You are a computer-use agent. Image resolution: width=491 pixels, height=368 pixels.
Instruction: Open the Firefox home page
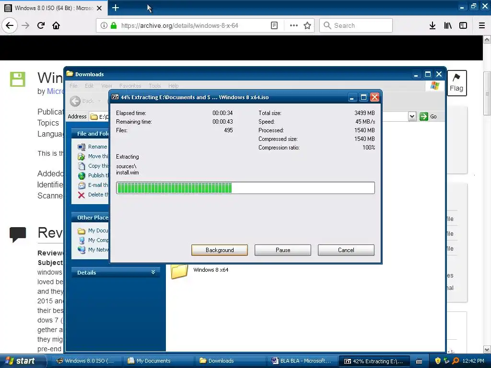tap(56, 25)
